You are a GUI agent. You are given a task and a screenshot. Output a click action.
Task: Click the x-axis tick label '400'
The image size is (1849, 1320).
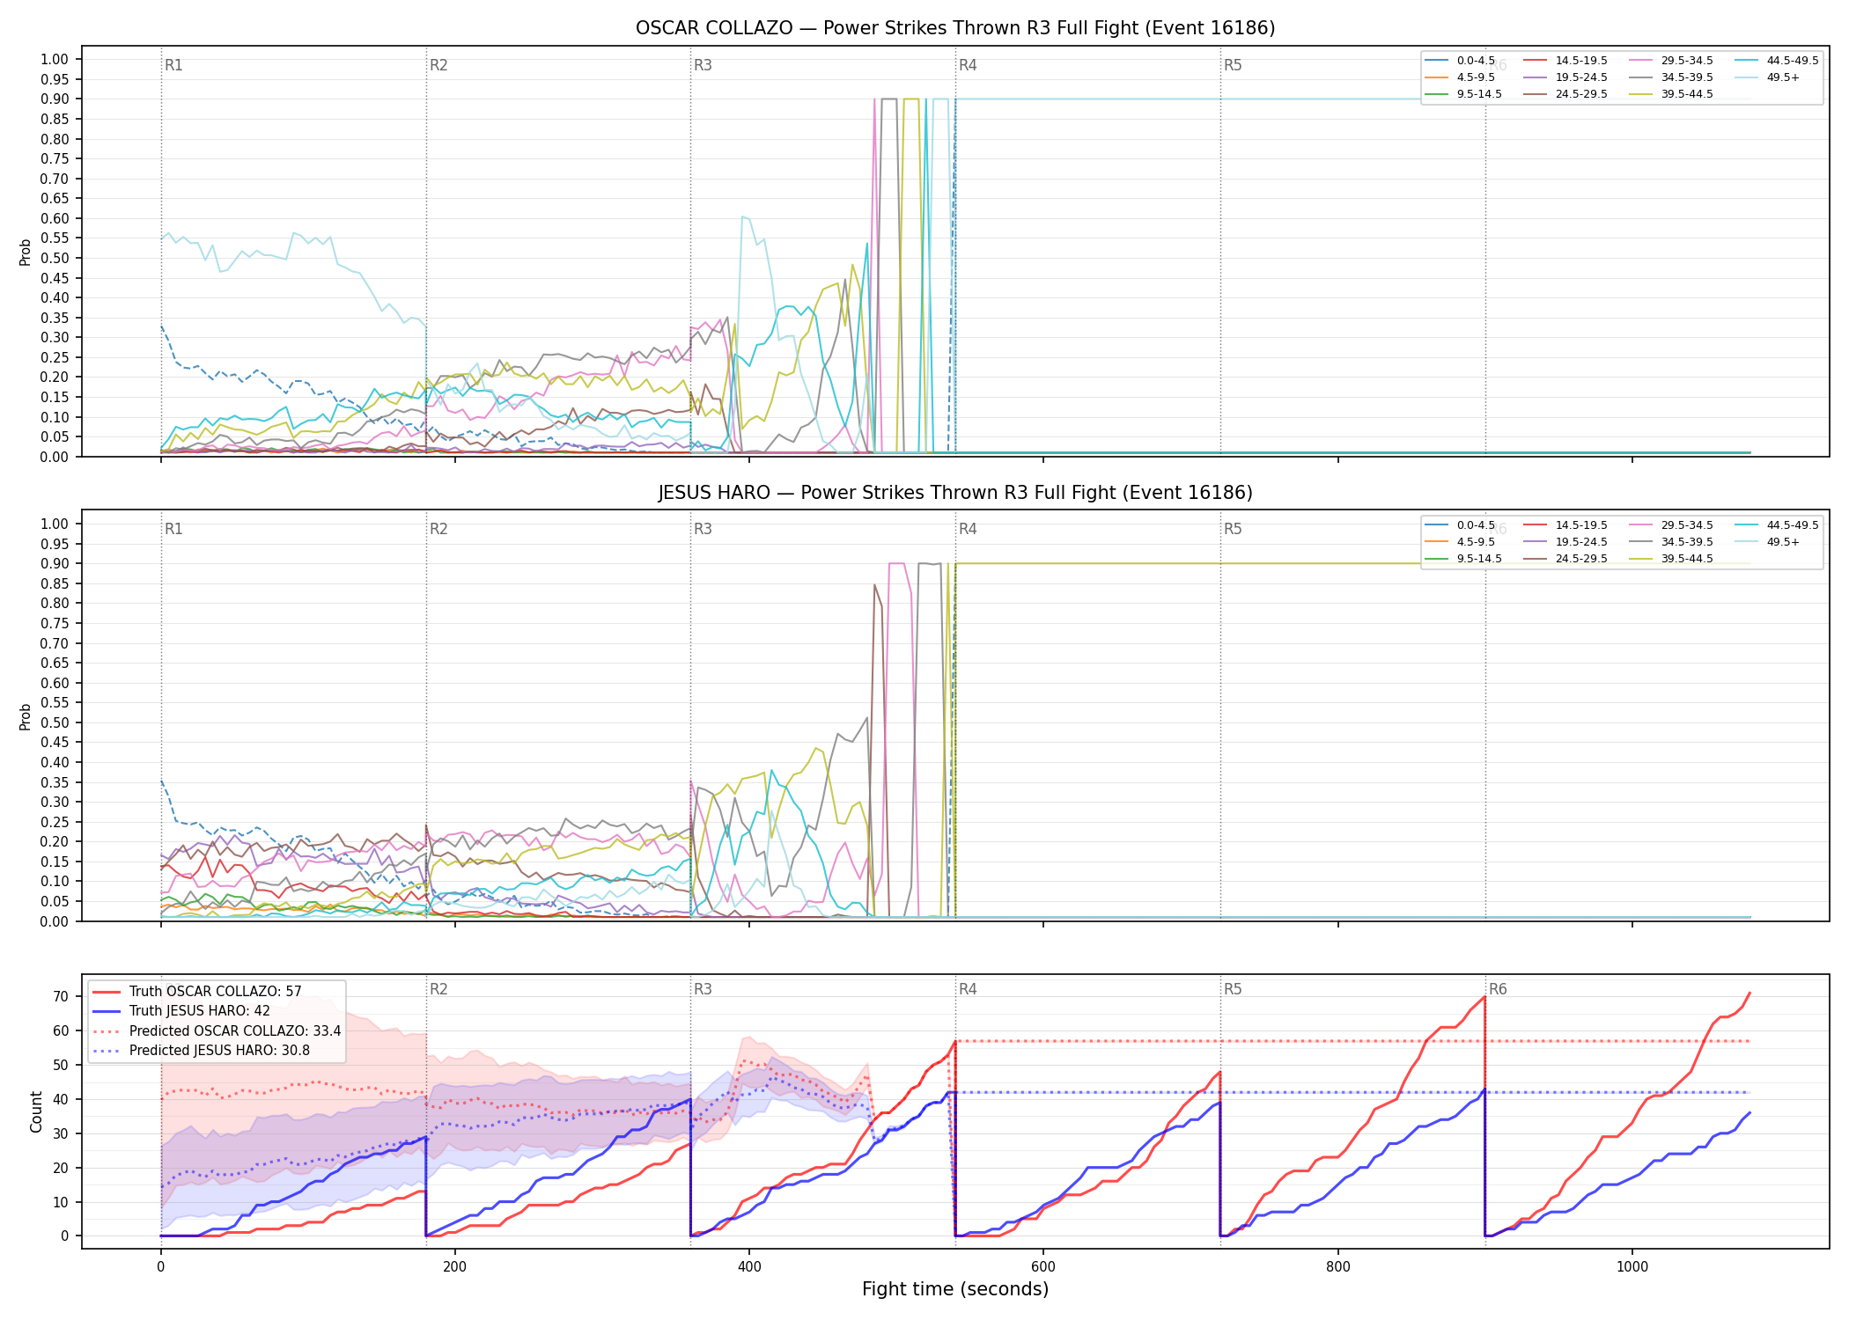click(x=749, y=1266)
